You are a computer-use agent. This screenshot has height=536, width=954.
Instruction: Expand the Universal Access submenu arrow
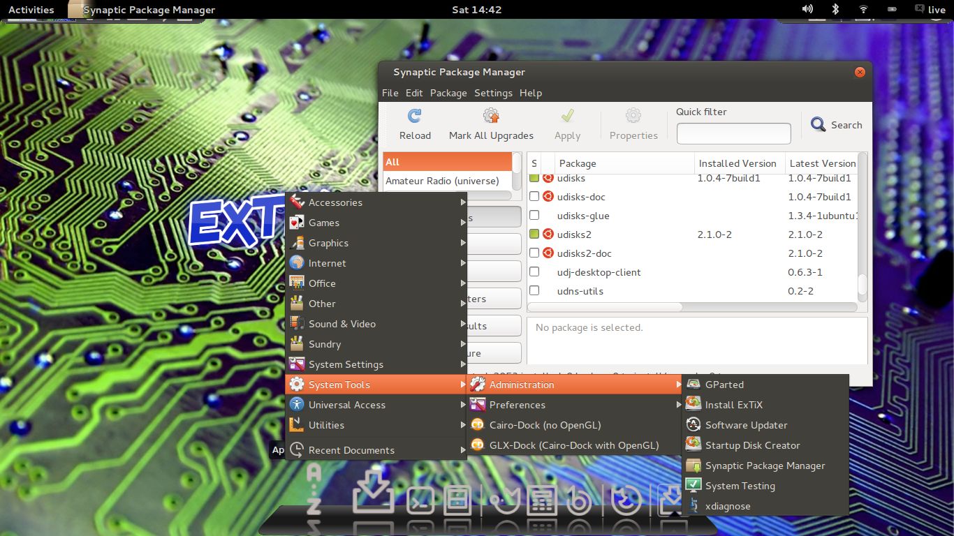[462, 405]
